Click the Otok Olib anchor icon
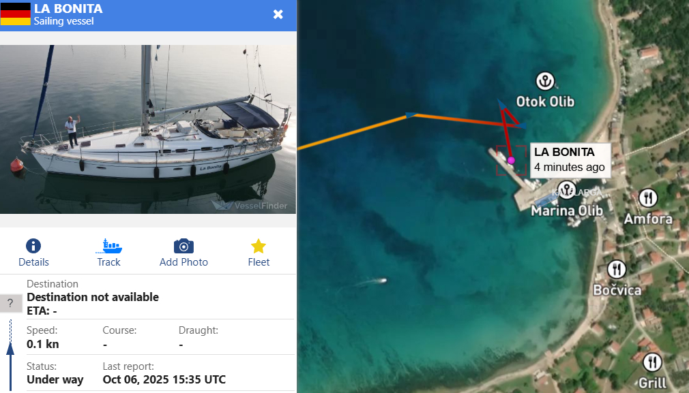This screenshot has height=393, width=689. (x=545, y=81)
